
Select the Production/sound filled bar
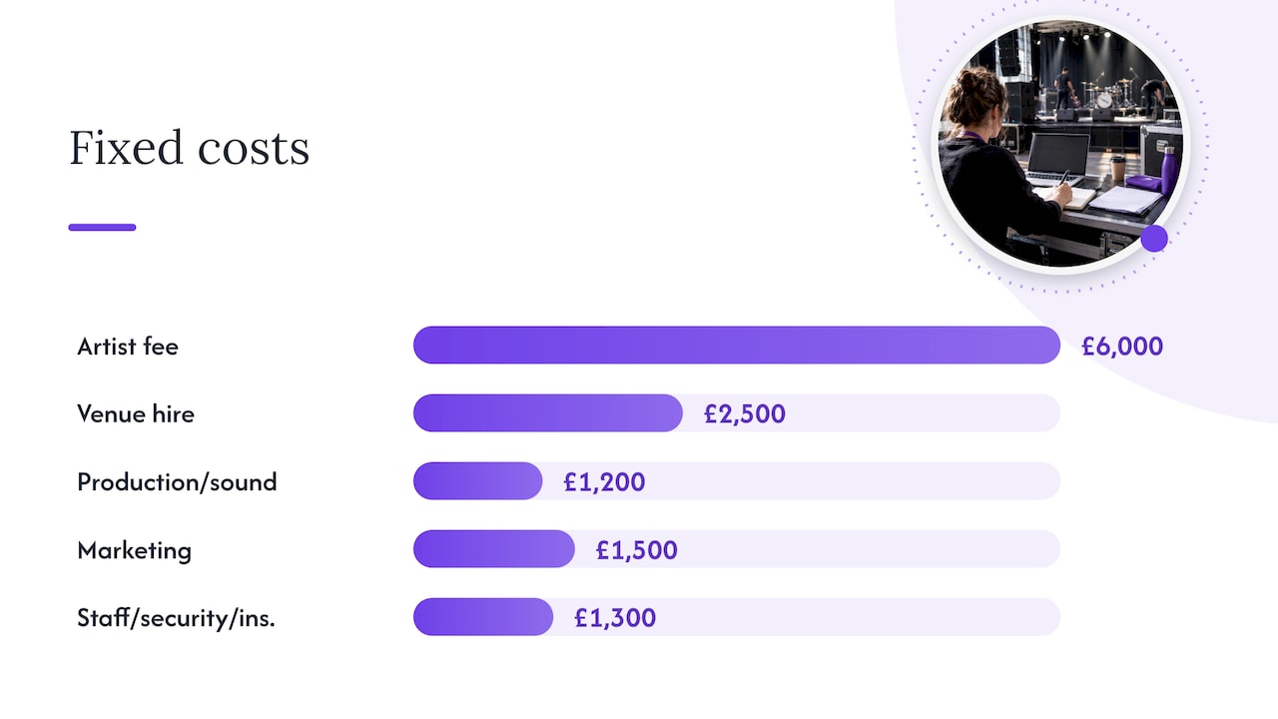[x=478, y=480]
